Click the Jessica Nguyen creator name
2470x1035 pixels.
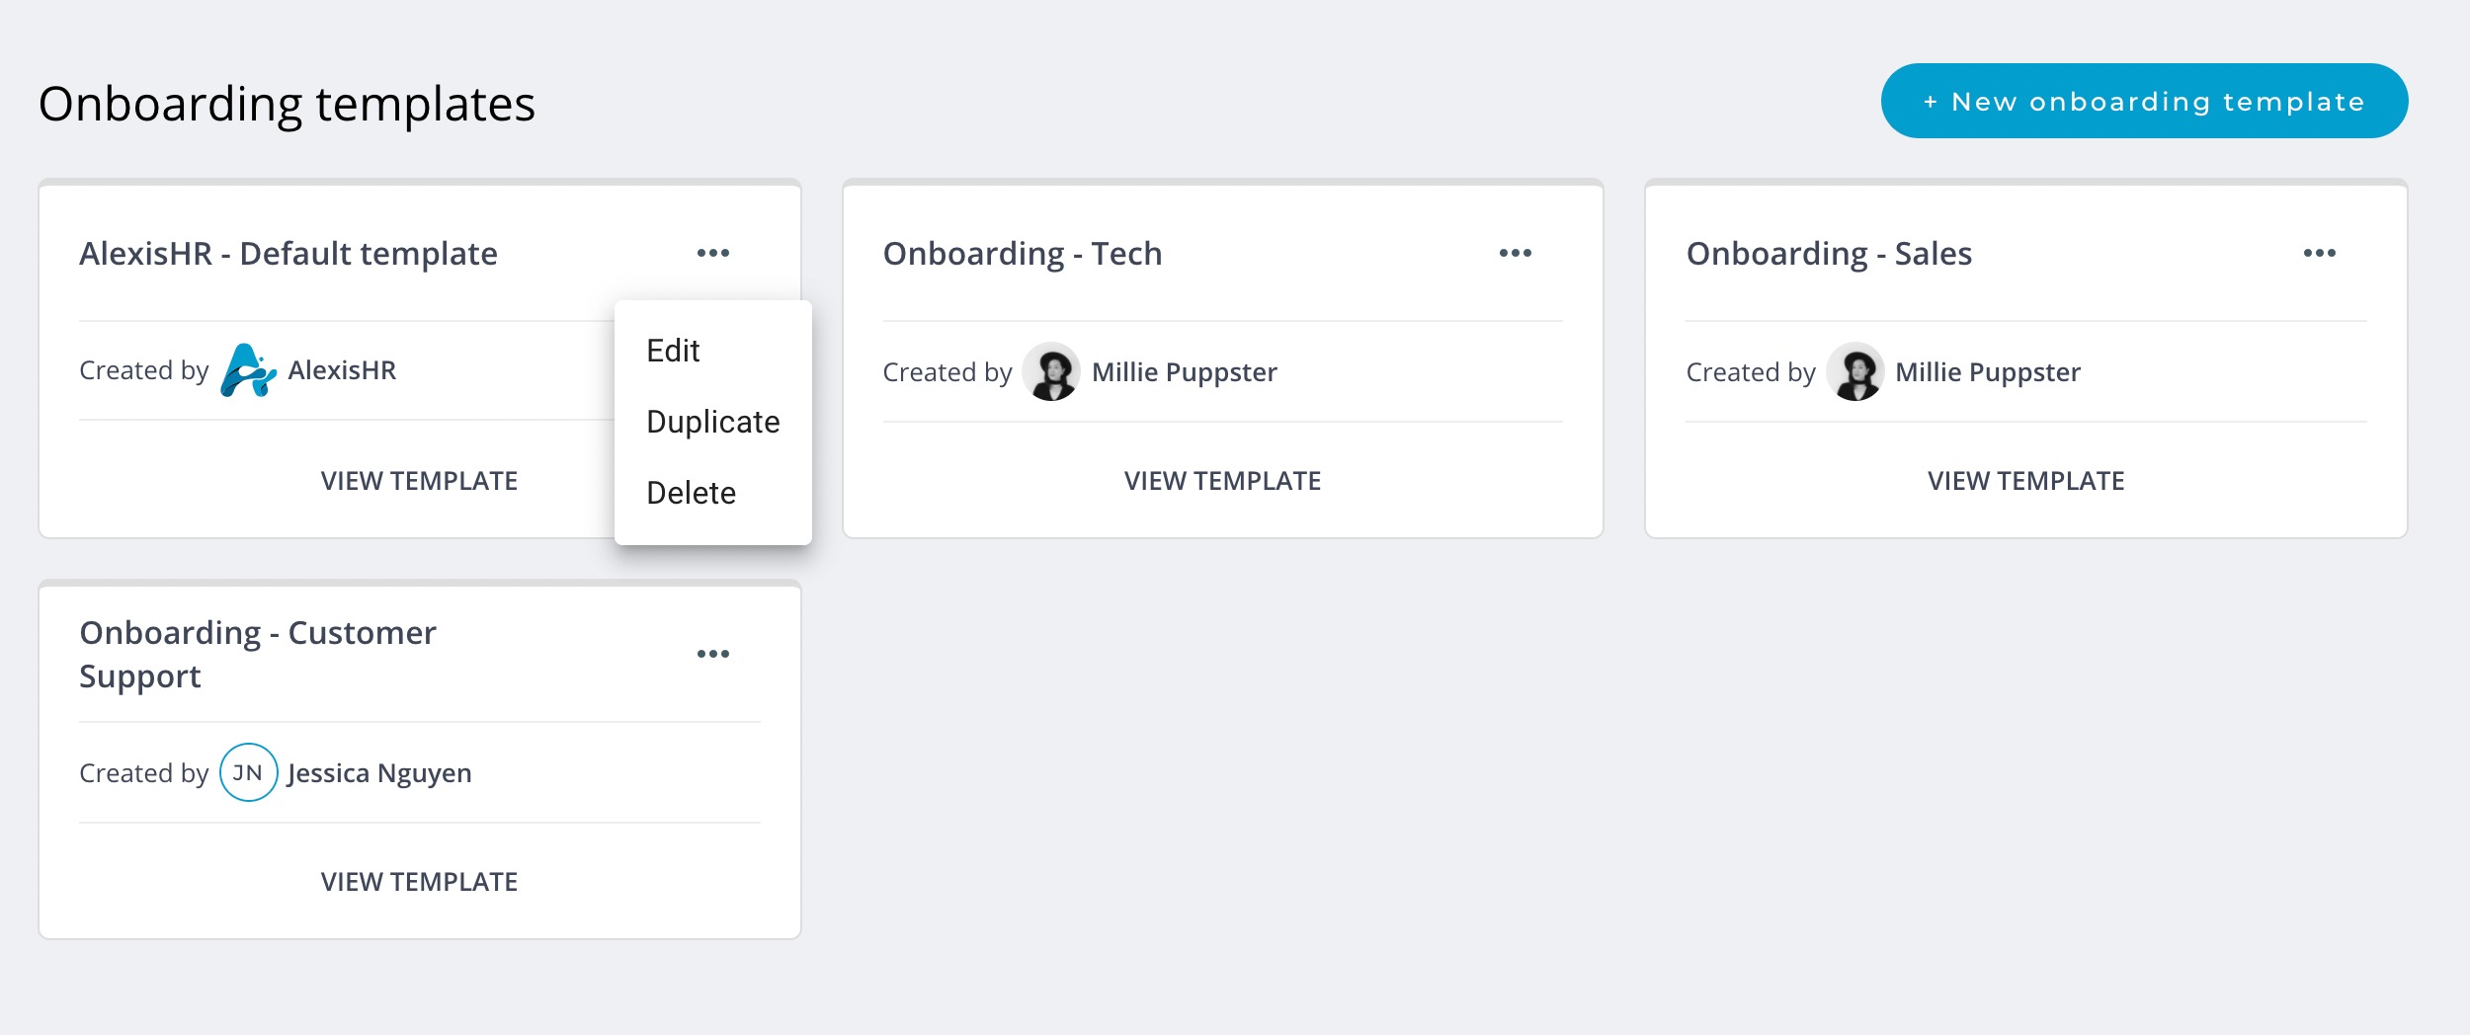tap(379, 773)
